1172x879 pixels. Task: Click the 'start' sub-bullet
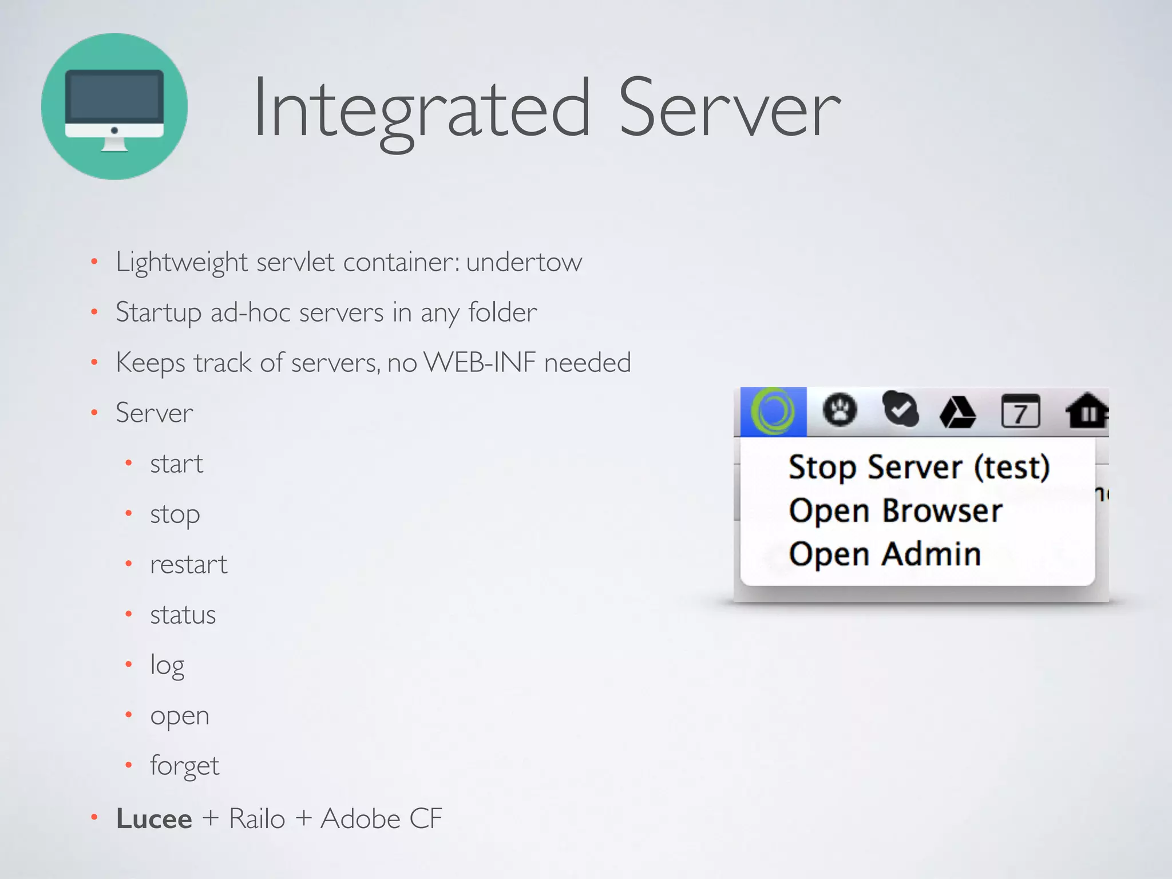point(176,464)
